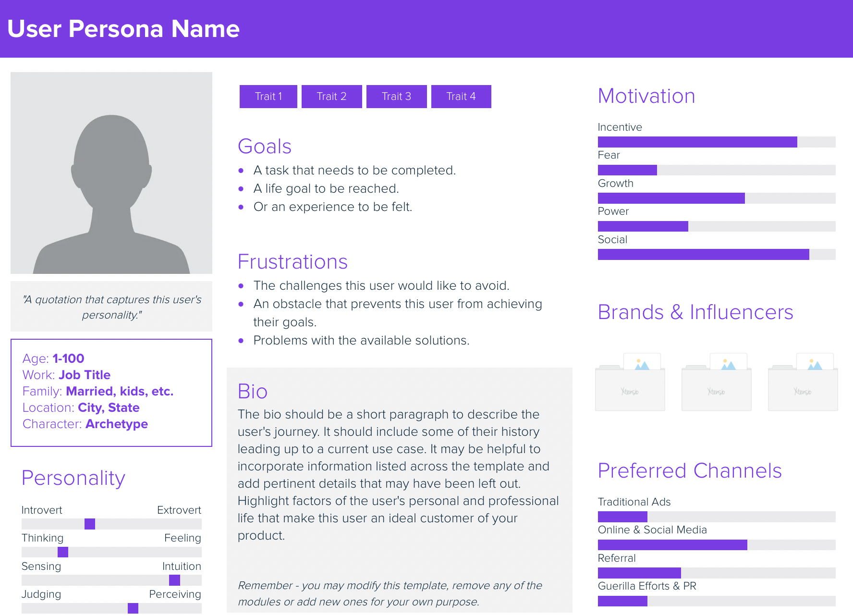Screen dimensions: 853x616
Task: Click the Online & Social Media bar
Action: (717, 545)
